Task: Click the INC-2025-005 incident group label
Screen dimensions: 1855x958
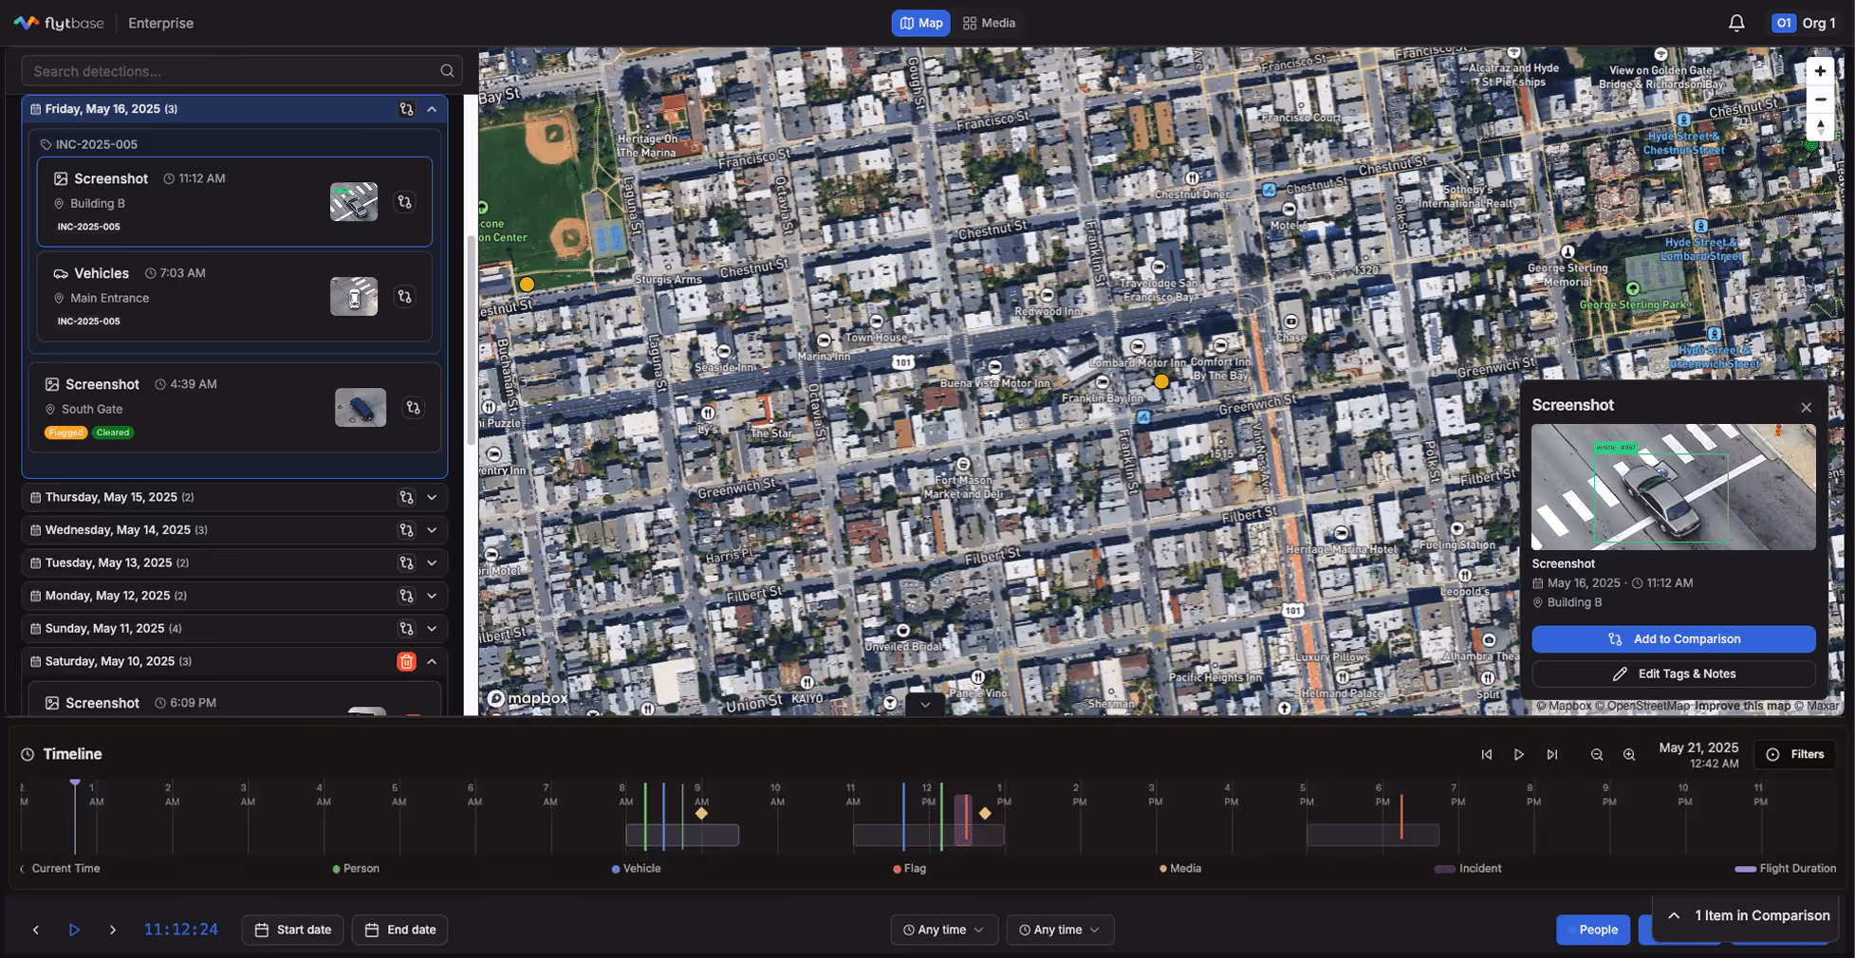Action: click(96, 144)
